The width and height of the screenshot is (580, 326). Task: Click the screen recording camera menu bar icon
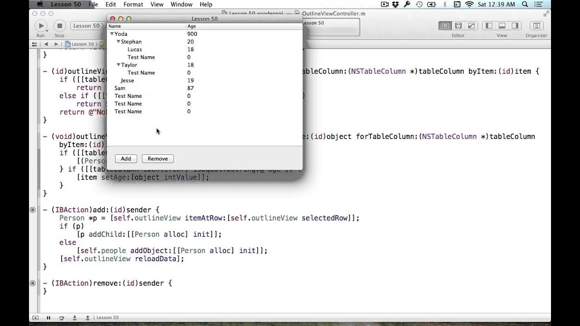pyautogui.click(x=385, y=5)
